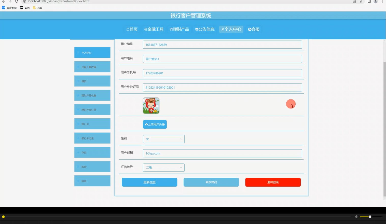
Task: Mute playback using the speaker icon
Action: [356, 217]
